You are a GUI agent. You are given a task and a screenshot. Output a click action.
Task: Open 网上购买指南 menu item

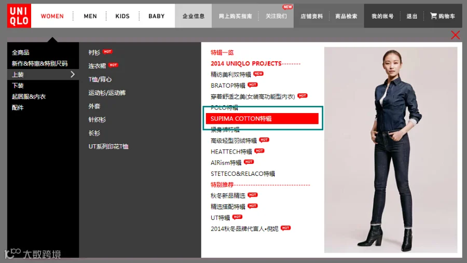pos(235,16)
